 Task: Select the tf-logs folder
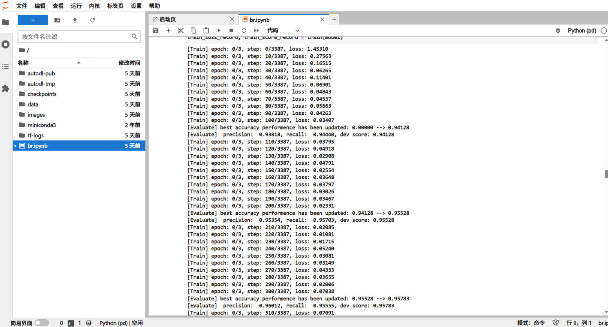click(x=79, y=136)
